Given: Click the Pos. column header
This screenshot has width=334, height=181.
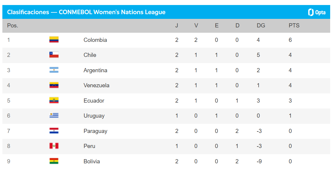Looking at the screenshot, I should point(12,26).
